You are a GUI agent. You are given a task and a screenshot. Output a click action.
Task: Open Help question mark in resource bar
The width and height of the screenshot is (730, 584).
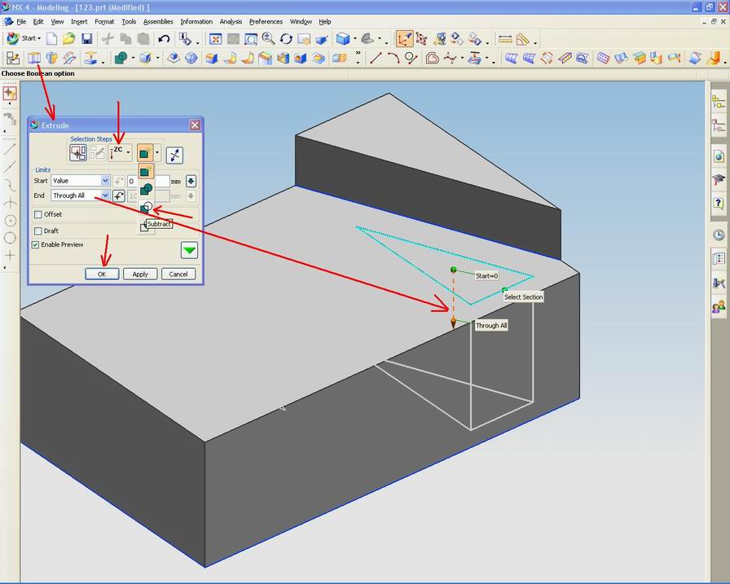[719, 204]
